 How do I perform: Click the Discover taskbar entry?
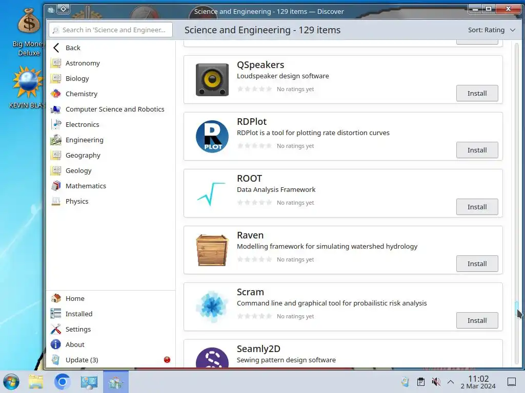coord(115,382)
